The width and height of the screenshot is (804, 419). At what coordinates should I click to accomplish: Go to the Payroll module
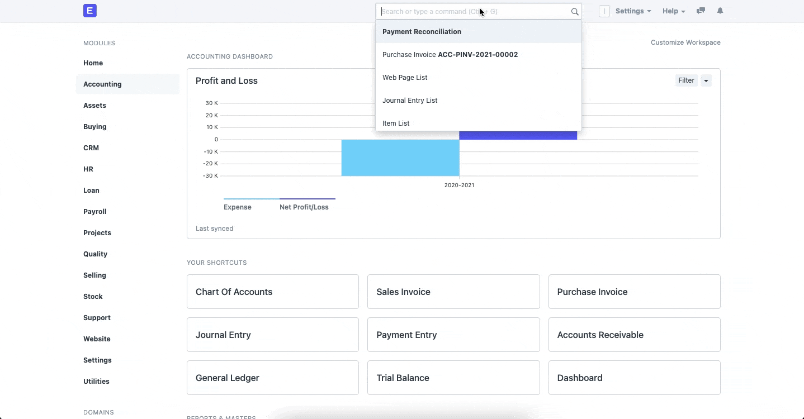point(94,212)
